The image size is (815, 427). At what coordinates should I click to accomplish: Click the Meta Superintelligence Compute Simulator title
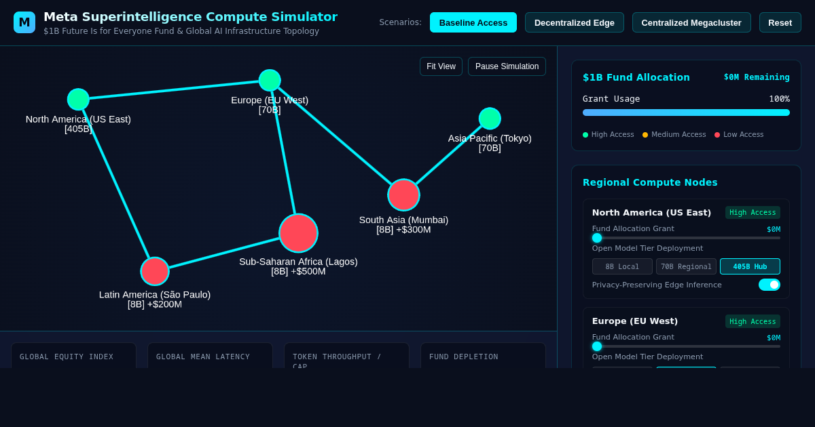tap(190, 17)
